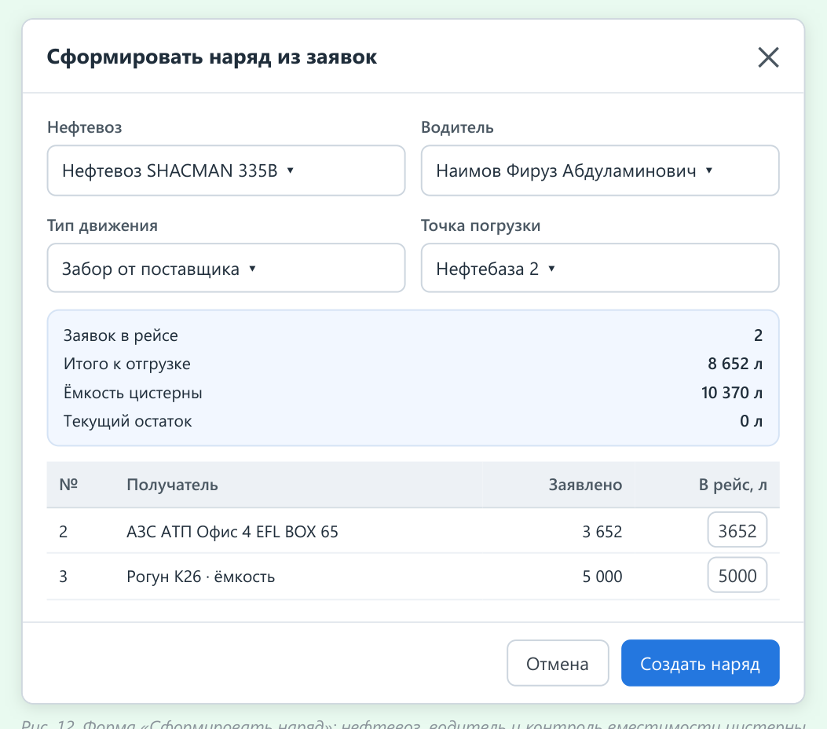The image size is (827, 729).
Task: Click the Ёмкость цистерны value 10 370 л
Action: [731, 393]
